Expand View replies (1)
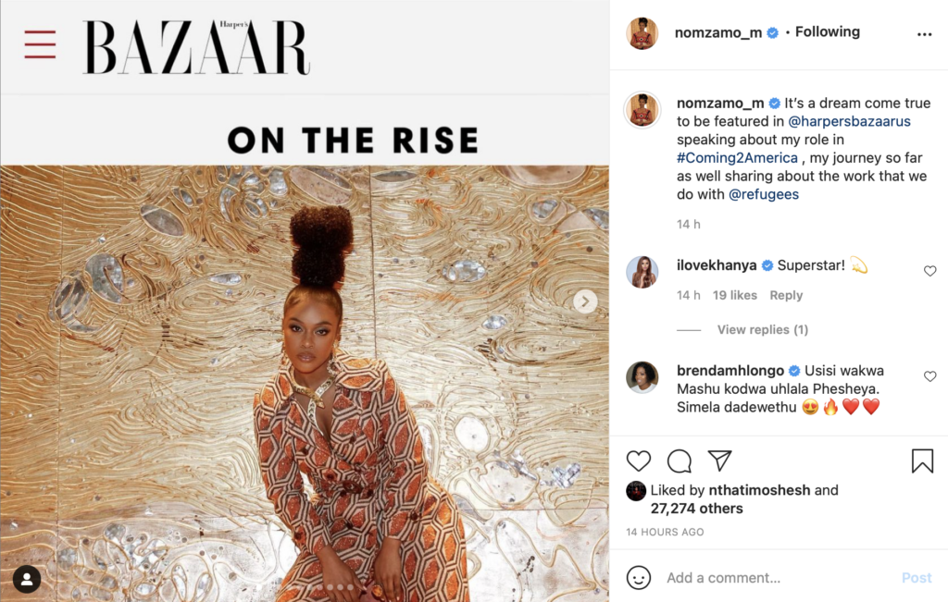 [x=763, y=330]
